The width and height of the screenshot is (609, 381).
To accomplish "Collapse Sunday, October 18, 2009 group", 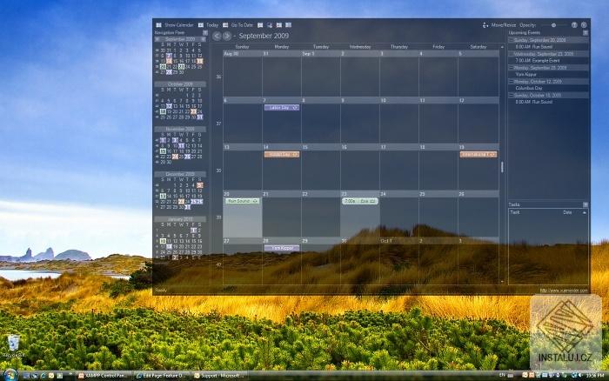I will pos(512,95).
